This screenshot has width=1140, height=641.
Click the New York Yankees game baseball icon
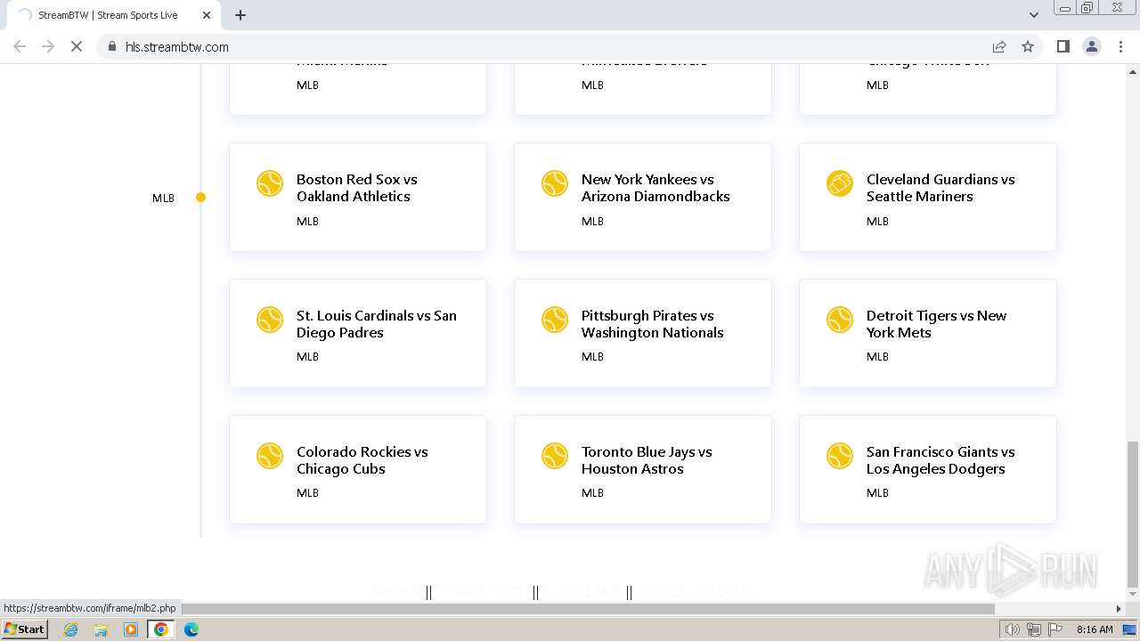point(555,183)
